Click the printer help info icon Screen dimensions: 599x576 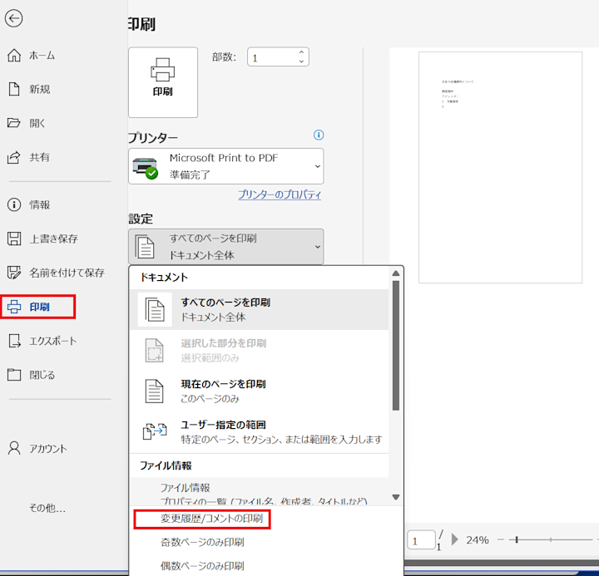pyautogui.click(x=319, y=135)
